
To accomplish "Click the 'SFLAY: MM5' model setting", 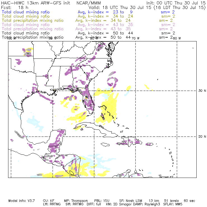I will [x=173, y=204].
